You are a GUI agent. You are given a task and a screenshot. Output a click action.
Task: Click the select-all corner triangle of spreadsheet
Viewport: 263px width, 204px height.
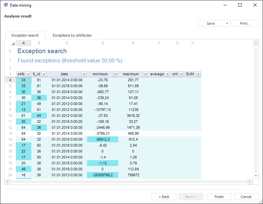click(x=13, y=43)
